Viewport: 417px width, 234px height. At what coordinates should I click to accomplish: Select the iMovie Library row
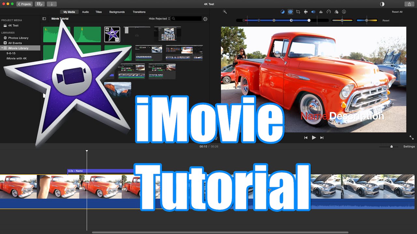click(x=20, y=48)
